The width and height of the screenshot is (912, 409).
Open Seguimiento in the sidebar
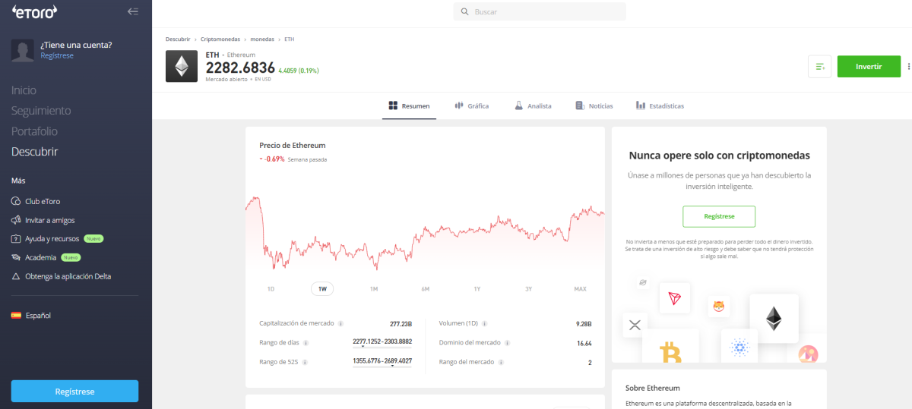(x=41, y=111)
